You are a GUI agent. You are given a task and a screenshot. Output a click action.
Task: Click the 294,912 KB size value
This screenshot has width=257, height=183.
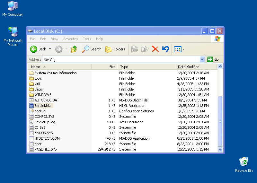107,149
